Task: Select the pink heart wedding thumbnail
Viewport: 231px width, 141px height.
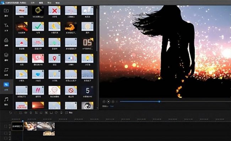Action: (x=38, y=58)
